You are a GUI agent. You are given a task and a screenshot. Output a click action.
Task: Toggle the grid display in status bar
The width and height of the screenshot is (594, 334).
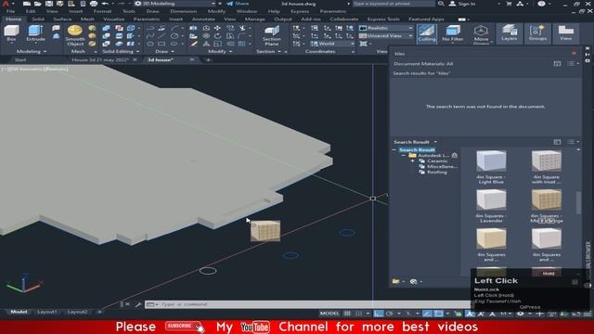coord(347,314)
